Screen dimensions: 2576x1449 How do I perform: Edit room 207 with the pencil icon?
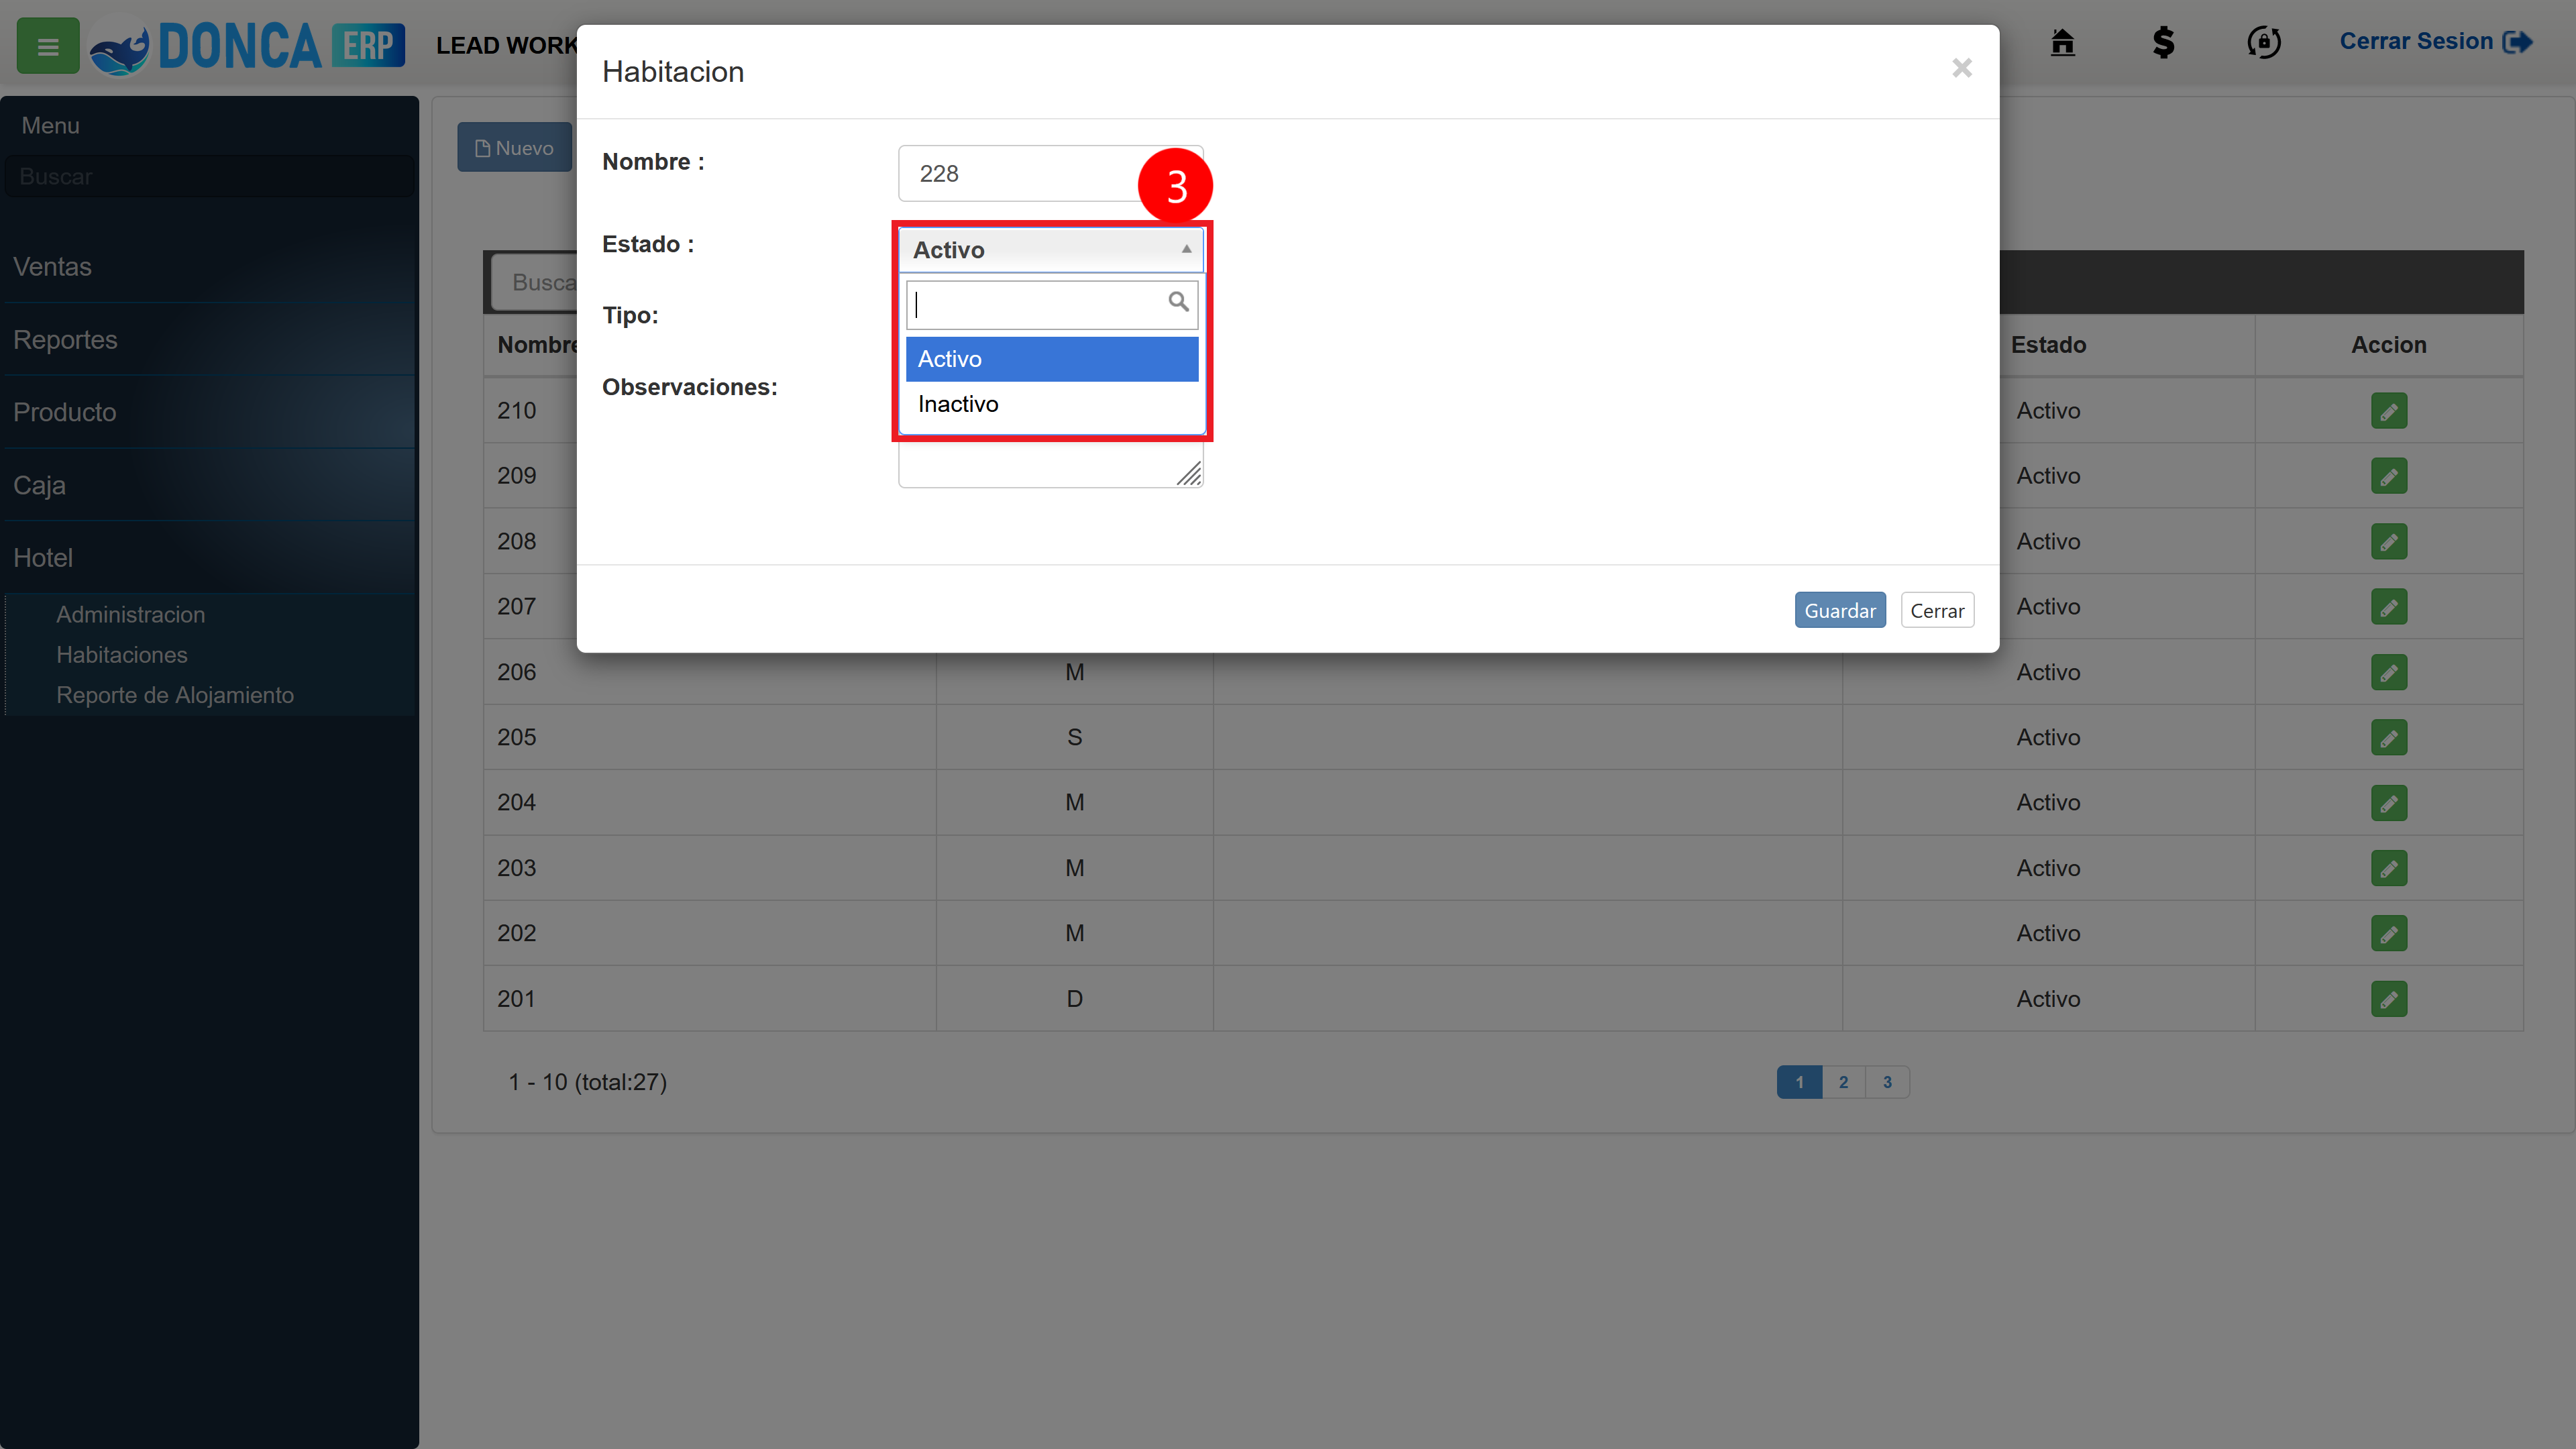coord(2388,607)
